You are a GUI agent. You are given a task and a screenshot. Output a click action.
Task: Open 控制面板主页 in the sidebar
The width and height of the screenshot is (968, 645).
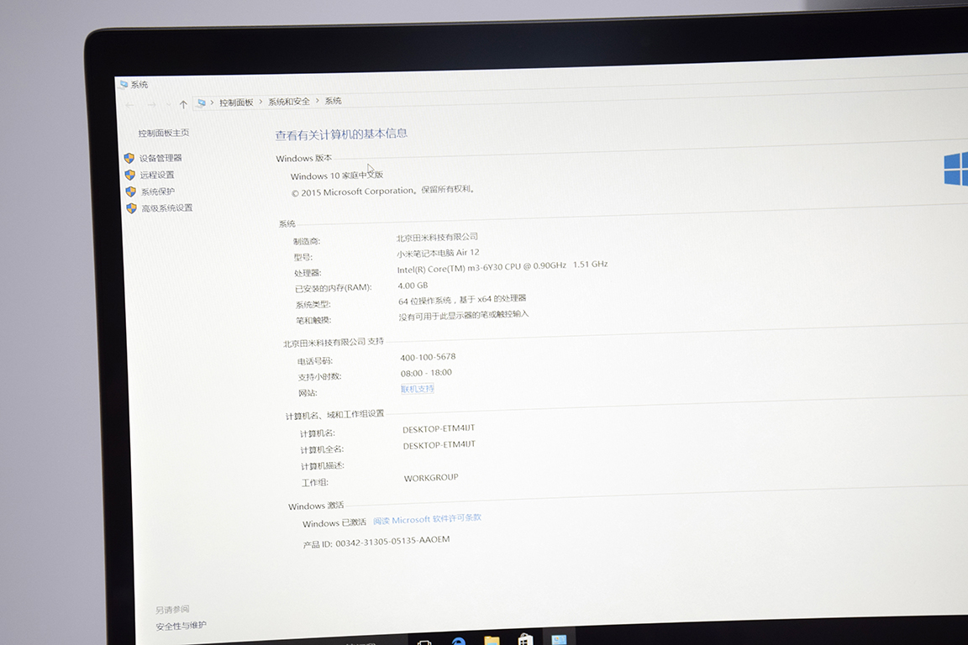[x=164, y=133]
